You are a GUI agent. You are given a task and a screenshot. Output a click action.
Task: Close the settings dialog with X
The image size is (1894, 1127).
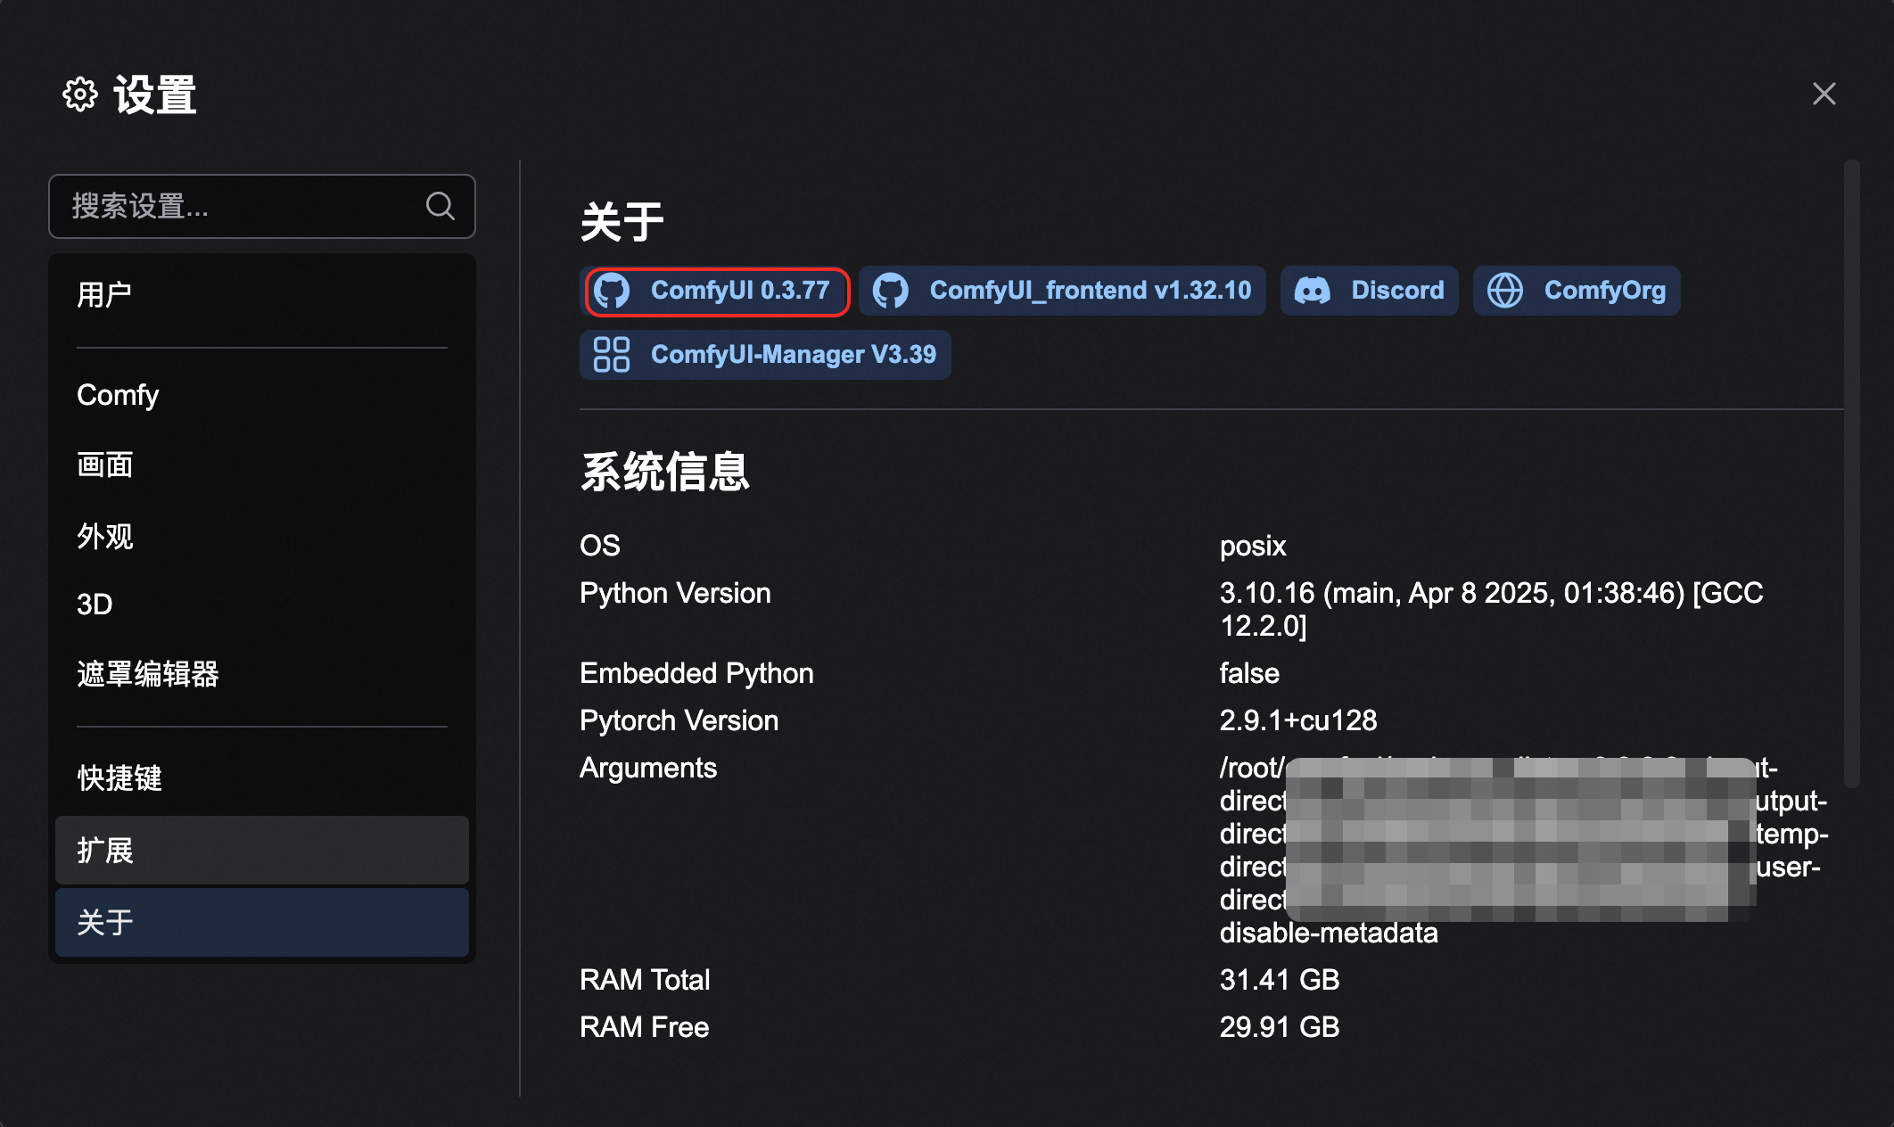1824,94
